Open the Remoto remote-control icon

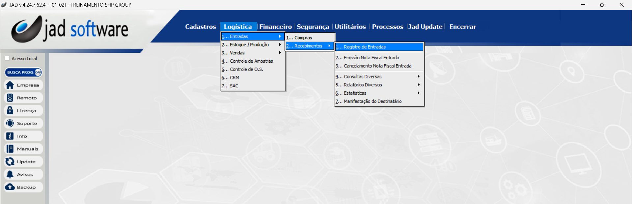pos(10,98)
